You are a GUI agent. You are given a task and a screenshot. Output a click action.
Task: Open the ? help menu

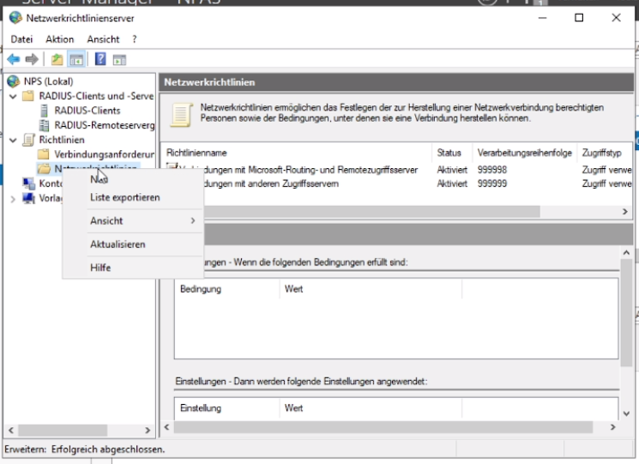pos(135,39)
